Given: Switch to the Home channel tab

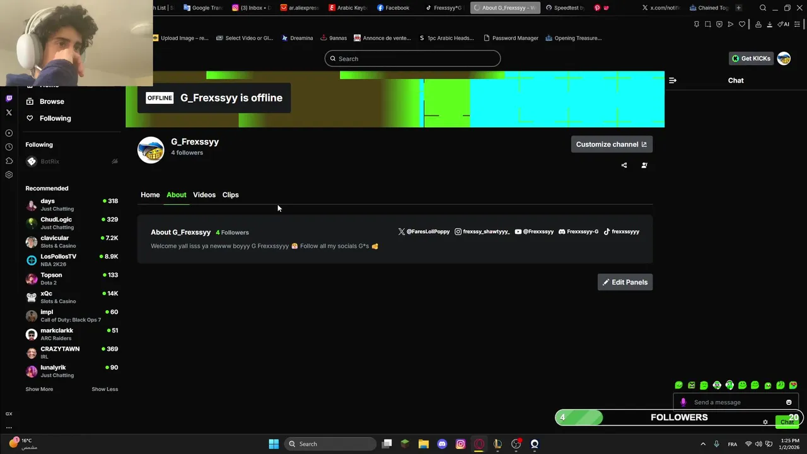Looking at the screenshot, I should pyautogui.click(x=150, y=195).
